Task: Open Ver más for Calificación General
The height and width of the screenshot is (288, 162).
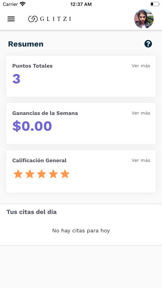Action: coord(141,161)
